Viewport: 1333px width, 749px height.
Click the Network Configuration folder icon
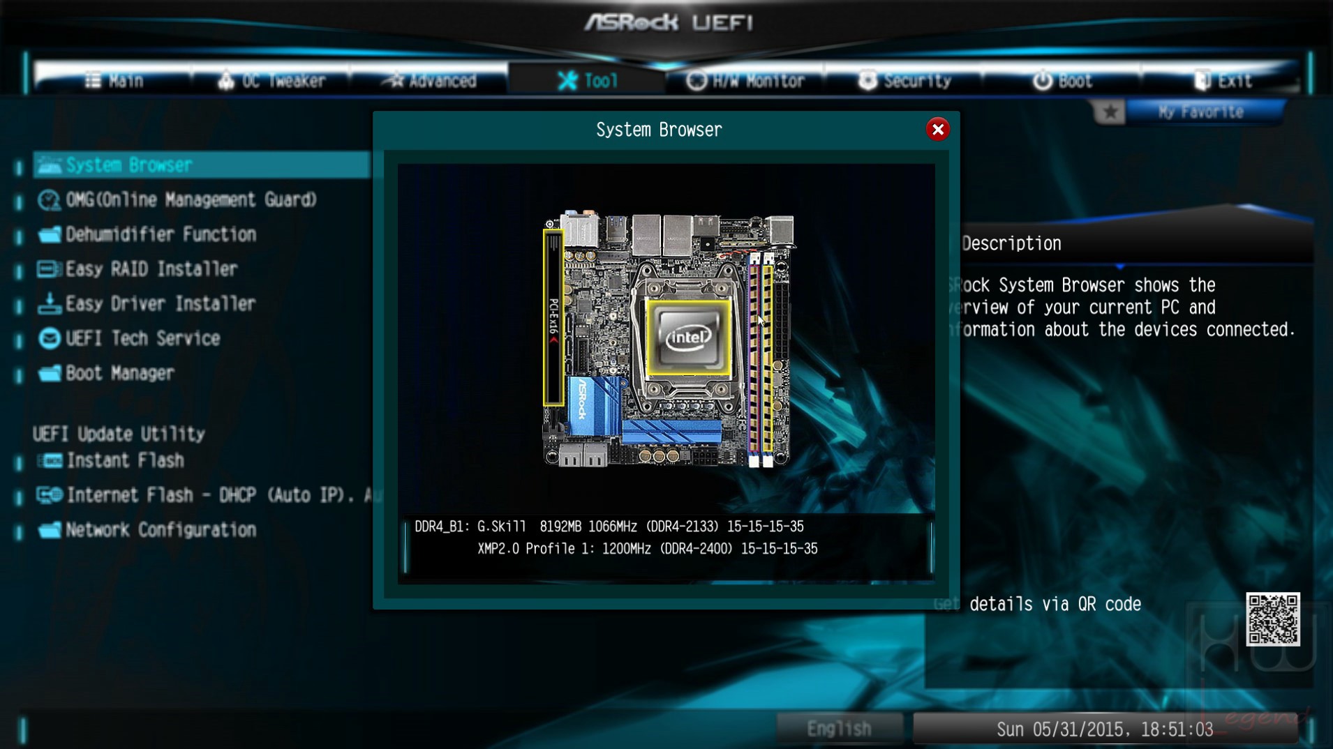pos(49,530)
